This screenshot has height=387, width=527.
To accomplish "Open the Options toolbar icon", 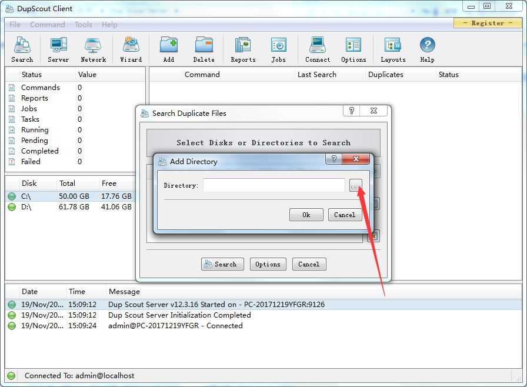I will tap(353, 49).
